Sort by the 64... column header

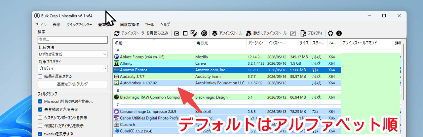pos(334,43)
